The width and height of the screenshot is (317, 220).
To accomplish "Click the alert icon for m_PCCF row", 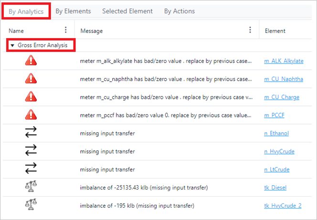I will 31,115.
